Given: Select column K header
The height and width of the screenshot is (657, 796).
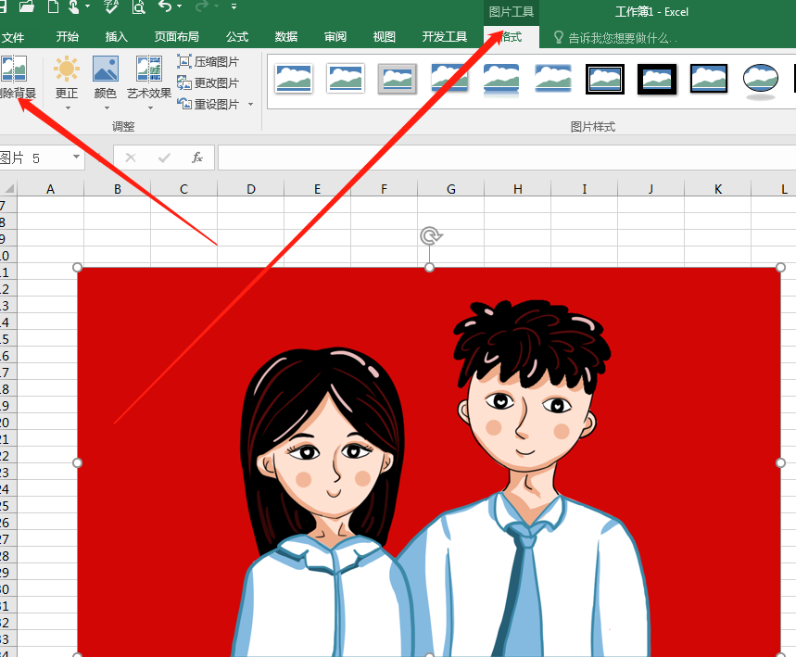Looking at the screenshot, I should (x=718, y=189).
